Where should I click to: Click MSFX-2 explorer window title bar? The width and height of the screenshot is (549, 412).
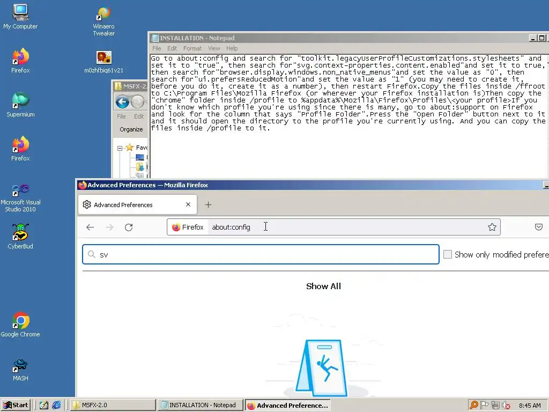(x=131, y=86)
